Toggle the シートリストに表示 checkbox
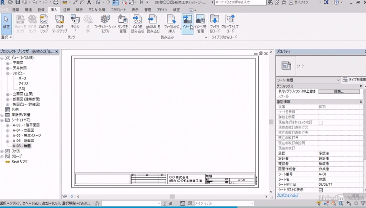This screenshot has height=208, width=366. 321,190
